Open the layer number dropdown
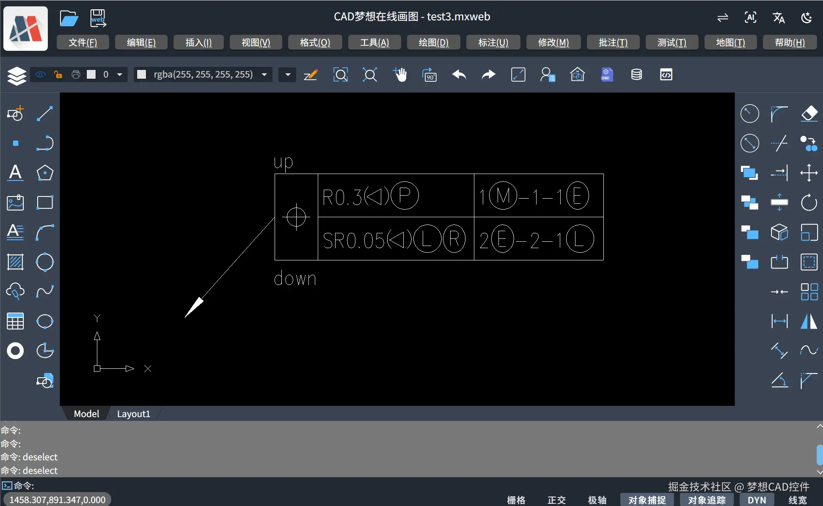The height and width of the screenshot is (506, 823). click(x=120, y=75)
